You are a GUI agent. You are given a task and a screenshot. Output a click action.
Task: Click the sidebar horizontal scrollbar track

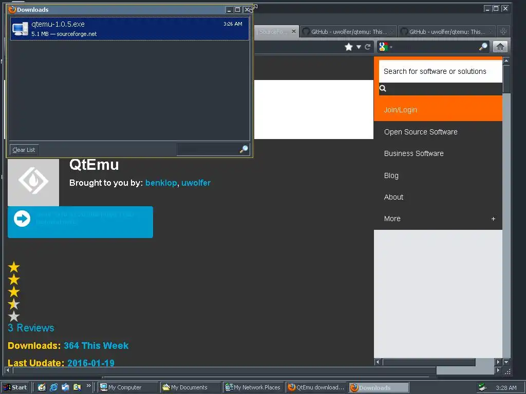[x=485, y=362]
